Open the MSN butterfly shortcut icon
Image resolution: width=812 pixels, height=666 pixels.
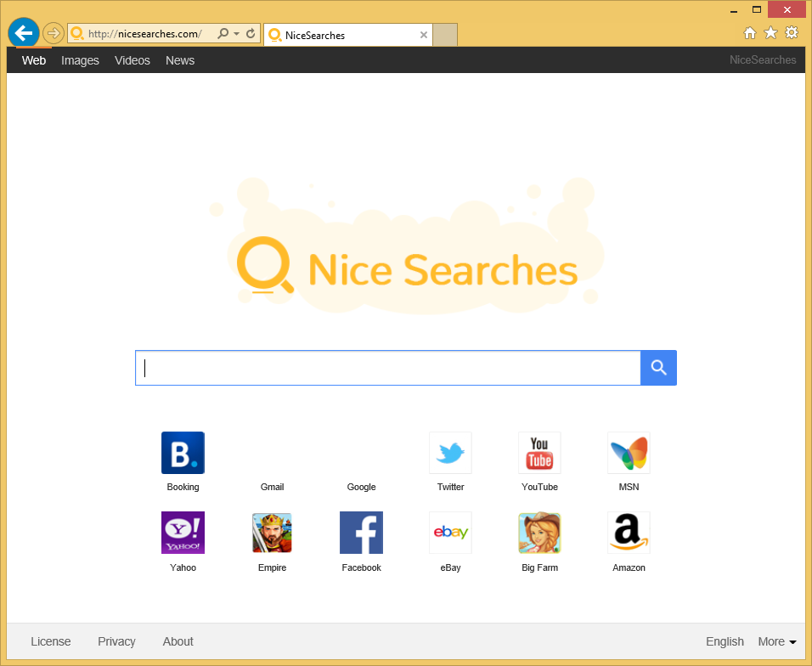point(629,453)
